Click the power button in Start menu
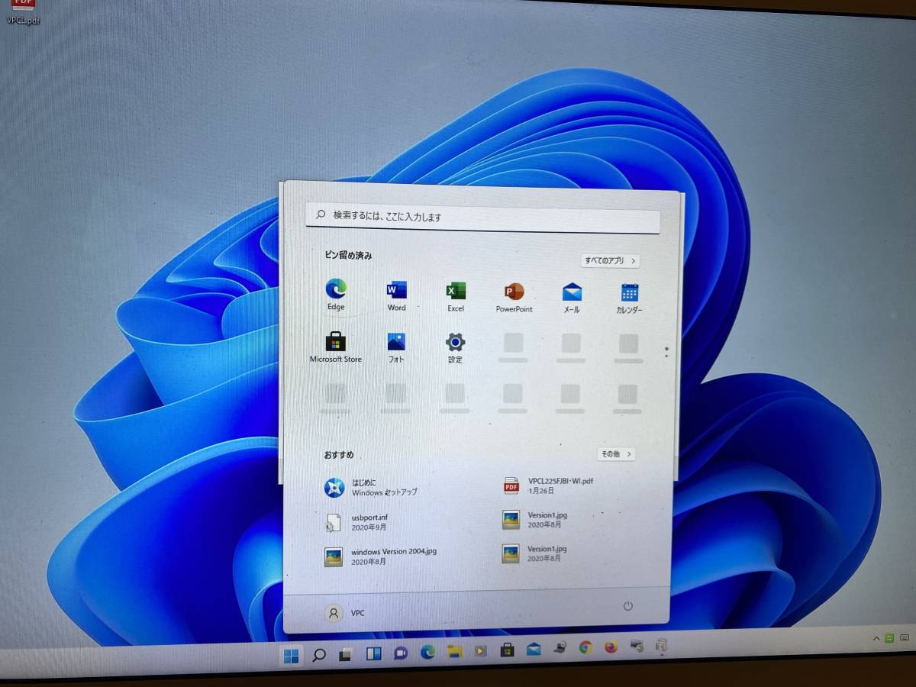The width and height of the screenshot is (916, 687). (x=628, y=606)
